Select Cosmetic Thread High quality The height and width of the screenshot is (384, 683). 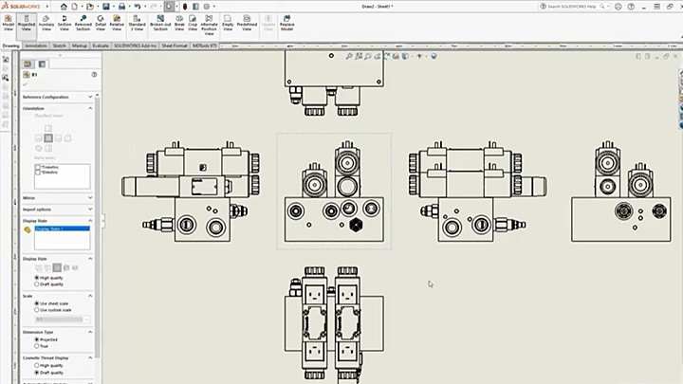point(37,366)
